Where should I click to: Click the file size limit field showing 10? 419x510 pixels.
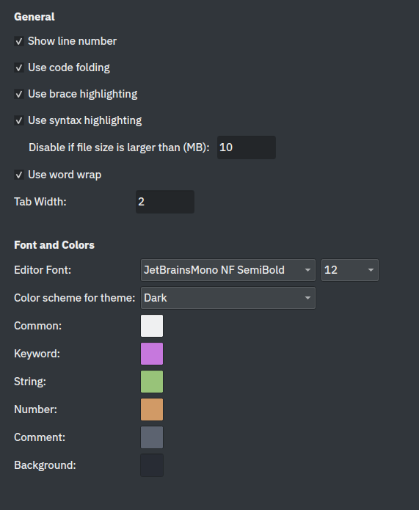[x=247, y=147]
